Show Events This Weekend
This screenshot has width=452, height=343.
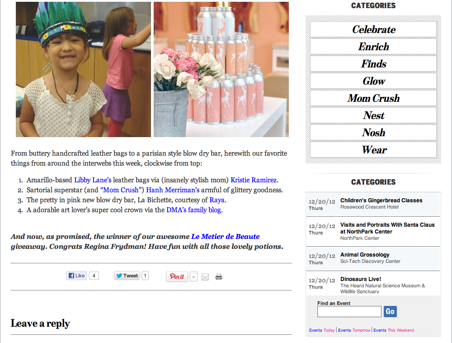tap(394, 330)
